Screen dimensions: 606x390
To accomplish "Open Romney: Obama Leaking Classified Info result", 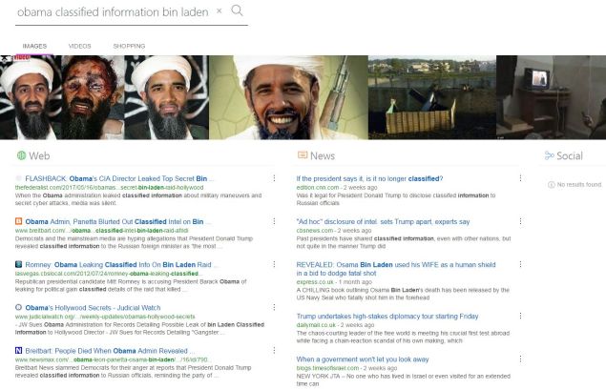I will click(121, 265).
